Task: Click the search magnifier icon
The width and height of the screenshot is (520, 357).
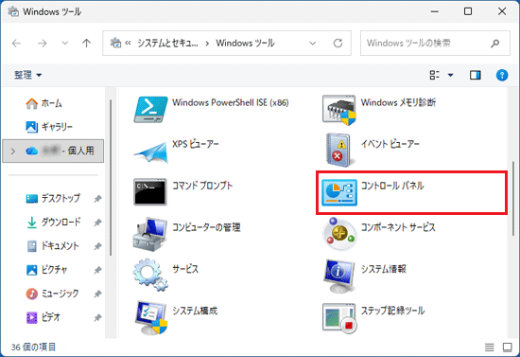Action: tap(494, 44)
